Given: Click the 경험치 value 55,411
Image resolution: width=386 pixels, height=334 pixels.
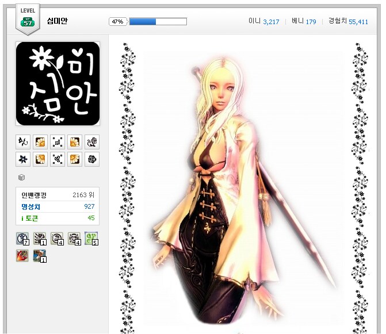Looking at the screenshot, I should tap(358, 22).
